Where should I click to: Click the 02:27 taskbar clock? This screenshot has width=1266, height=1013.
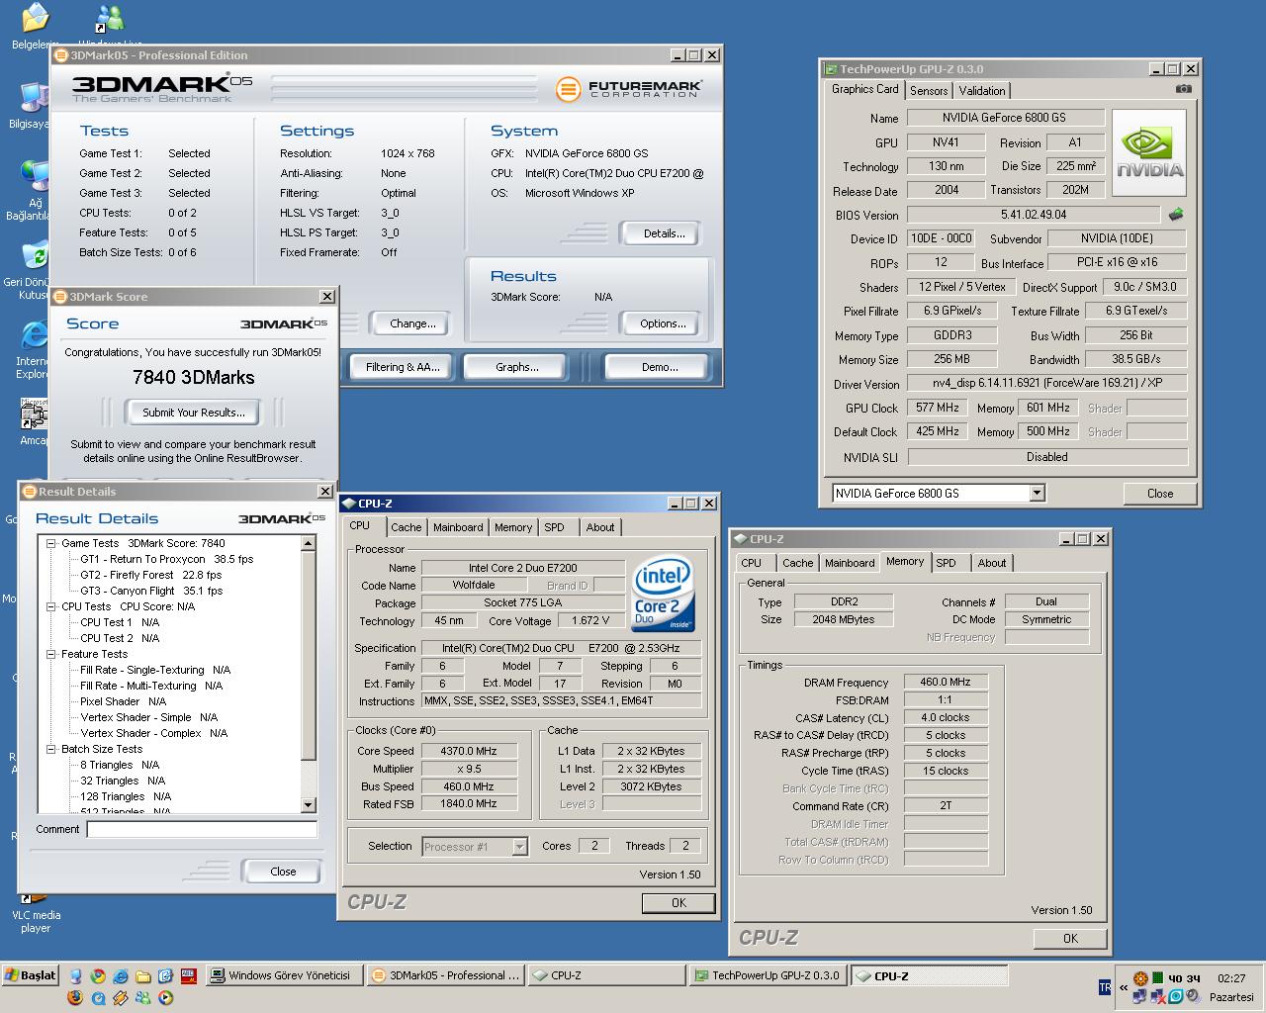1231,978
